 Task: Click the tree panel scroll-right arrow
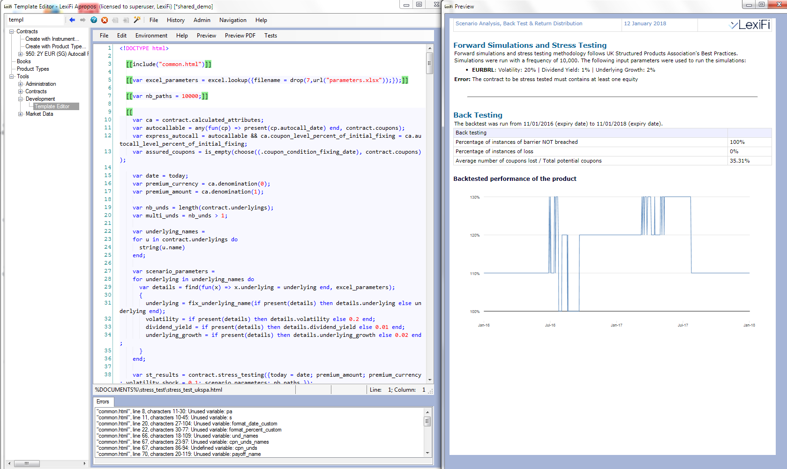(84, 463)
